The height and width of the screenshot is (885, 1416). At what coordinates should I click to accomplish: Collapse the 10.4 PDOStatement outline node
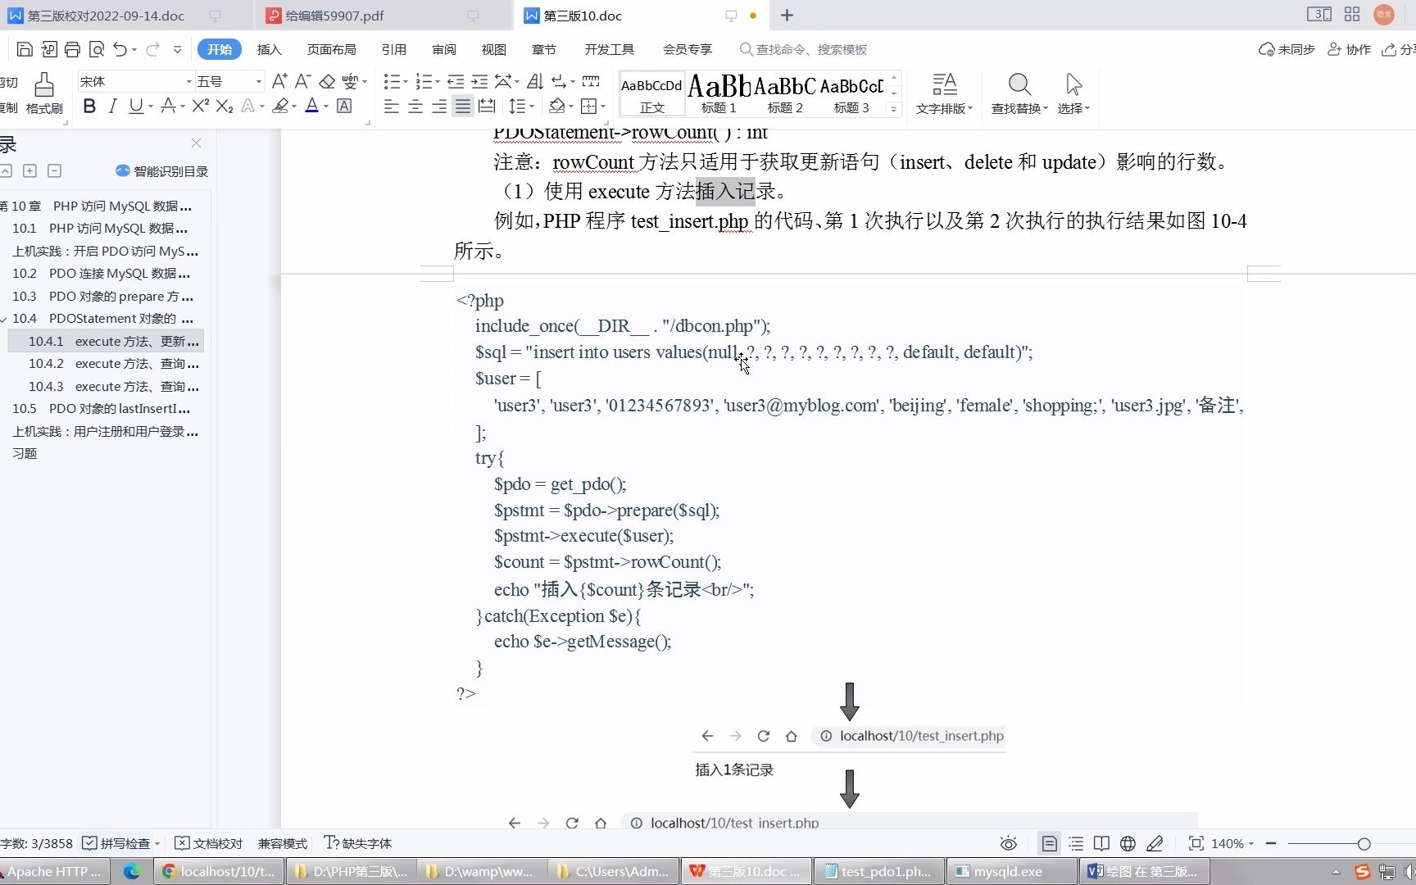tap(5, 319)
